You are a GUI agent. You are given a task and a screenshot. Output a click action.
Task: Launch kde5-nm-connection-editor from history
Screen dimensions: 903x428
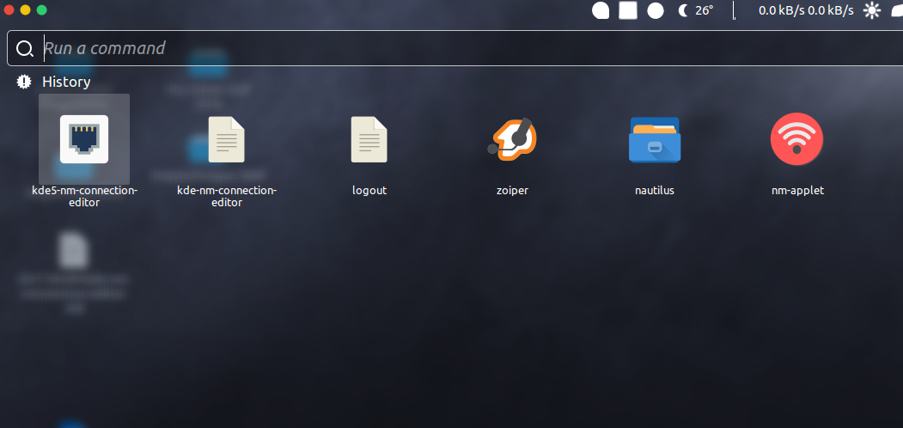pyautogui.click(x=84, y=139)
